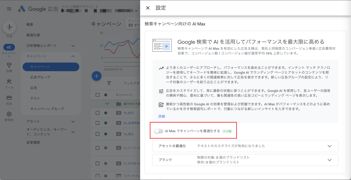Open the リマーケティ campaign link

[x=132, y=176]
